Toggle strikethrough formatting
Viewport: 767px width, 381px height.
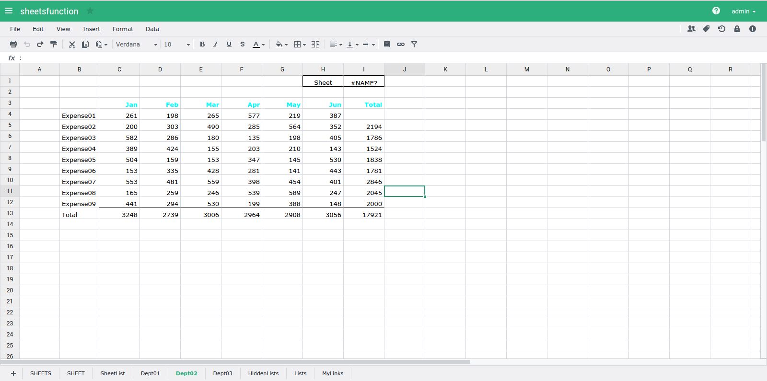(243, 44)
